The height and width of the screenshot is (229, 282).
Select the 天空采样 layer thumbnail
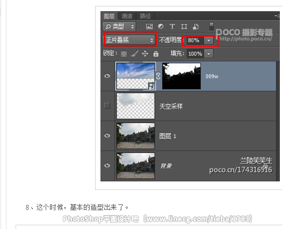pos(135,106)
